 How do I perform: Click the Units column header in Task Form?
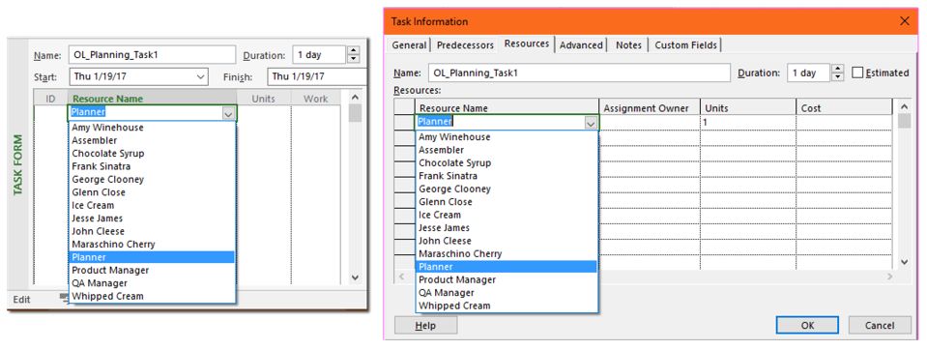coord(264,99)
